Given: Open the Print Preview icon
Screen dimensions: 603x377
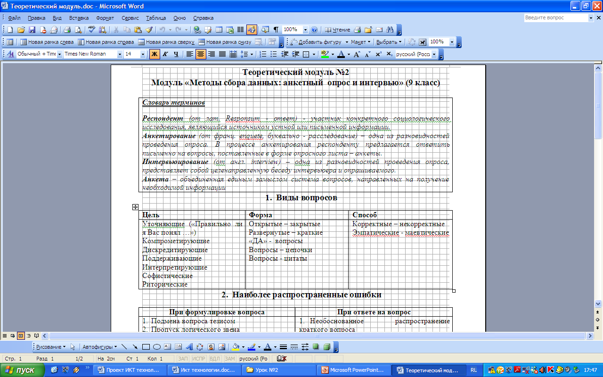Looking at the screenshot, I should click(78, 30).
